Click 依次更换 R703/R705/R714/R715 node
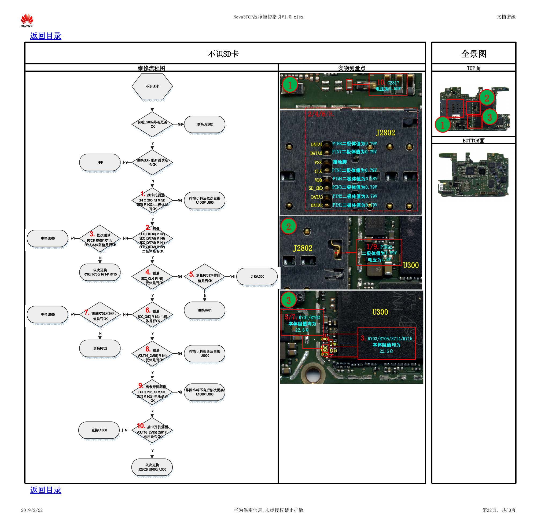 click(100, 272)
